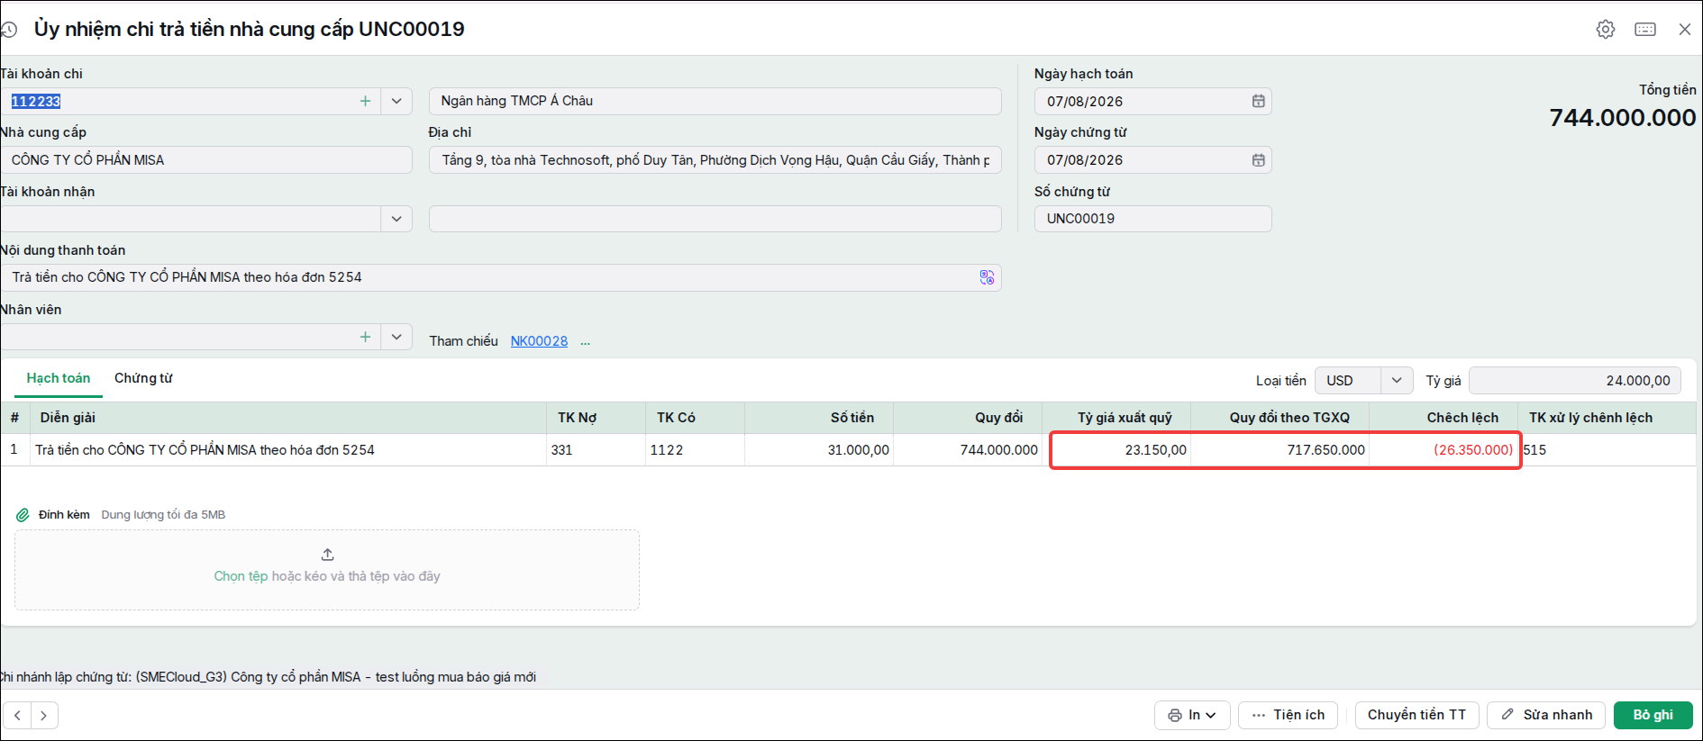1703x741 pixels.
Task: Open calendar for Ngày chứng từ
Action: coord(1258,159)
